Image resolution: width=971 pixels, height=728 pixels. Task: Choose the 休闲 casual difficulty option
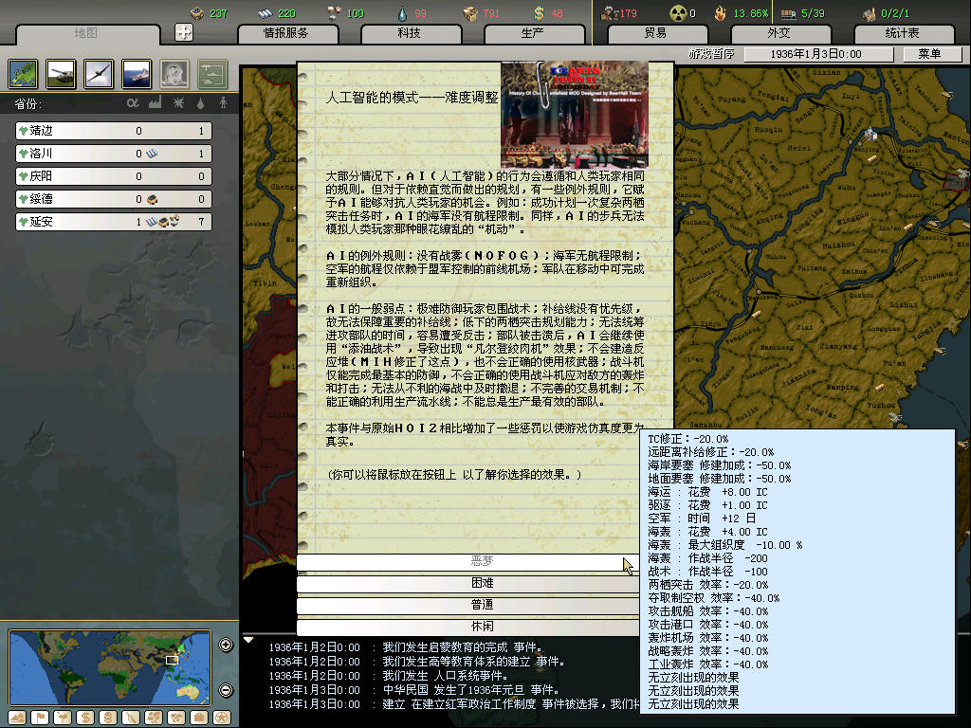(467, 627)
